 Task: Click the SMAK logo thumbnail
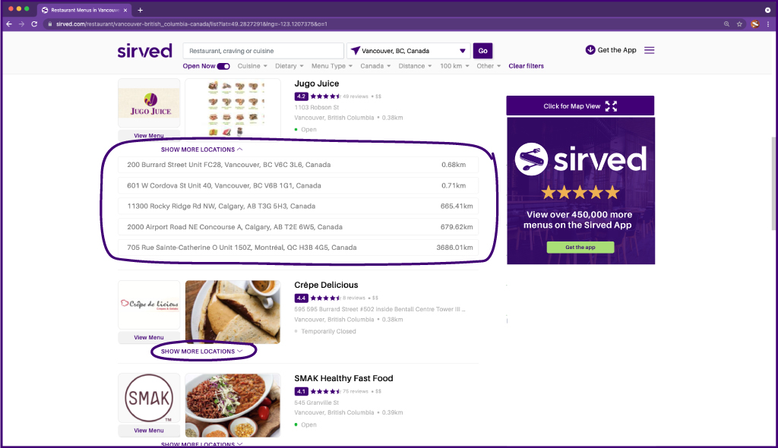pos(149,398)
